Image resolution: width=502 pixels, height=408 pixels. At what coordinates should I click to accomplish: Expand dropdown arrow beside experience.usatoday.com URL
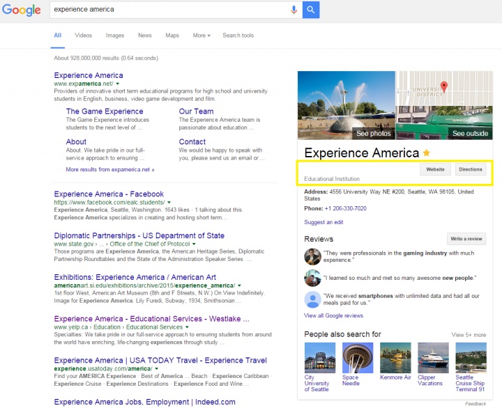pyautogui.click(x=157, y=369)
